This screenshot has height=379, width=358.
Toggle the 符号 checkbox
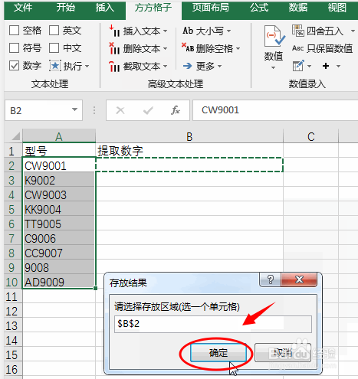point(14,47)
